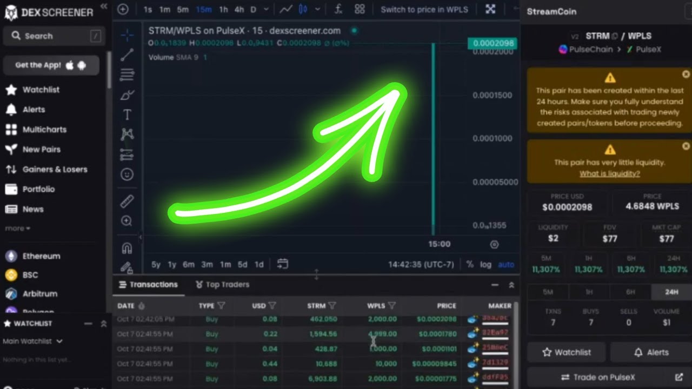Select the forecast and measurement tool

click(x=127, y=155)
